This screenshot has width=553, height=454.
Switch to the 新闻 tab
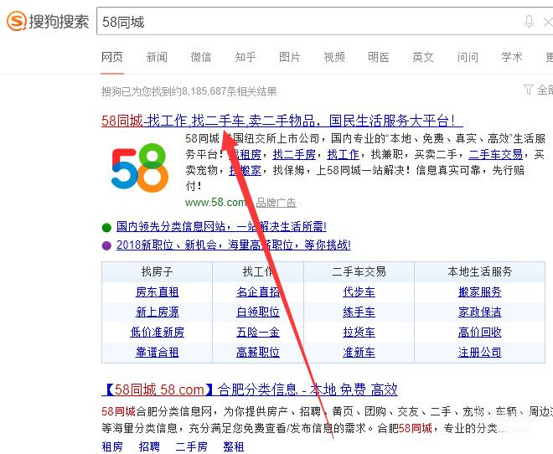click(x=157, y=57)
